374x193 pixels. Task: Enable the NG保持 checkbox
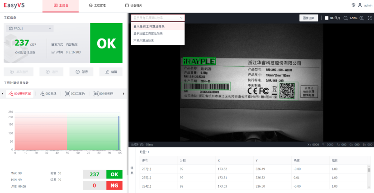[327, 18]
